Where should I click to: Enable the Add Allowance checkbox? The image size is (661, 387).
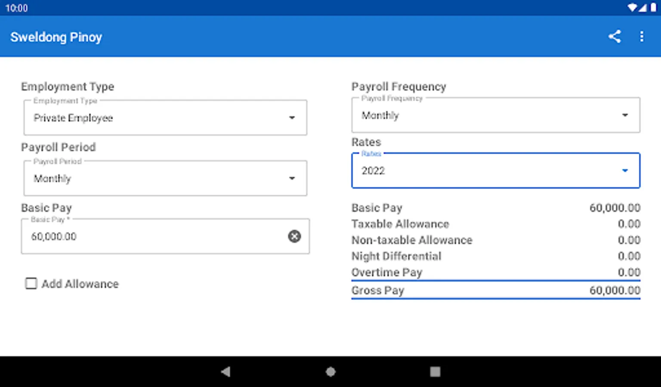pos(31,283)
